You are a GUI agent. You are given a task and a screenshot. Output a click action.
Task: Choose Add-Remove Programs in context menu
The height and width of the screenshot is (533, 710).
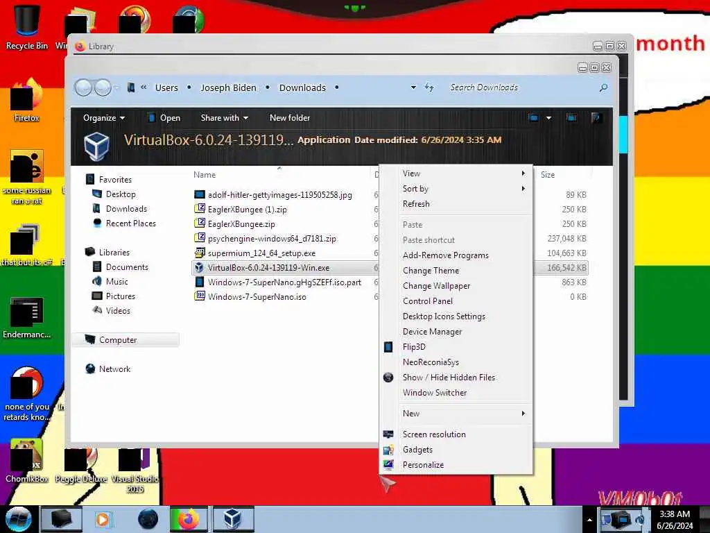click(x=456, y=255)
